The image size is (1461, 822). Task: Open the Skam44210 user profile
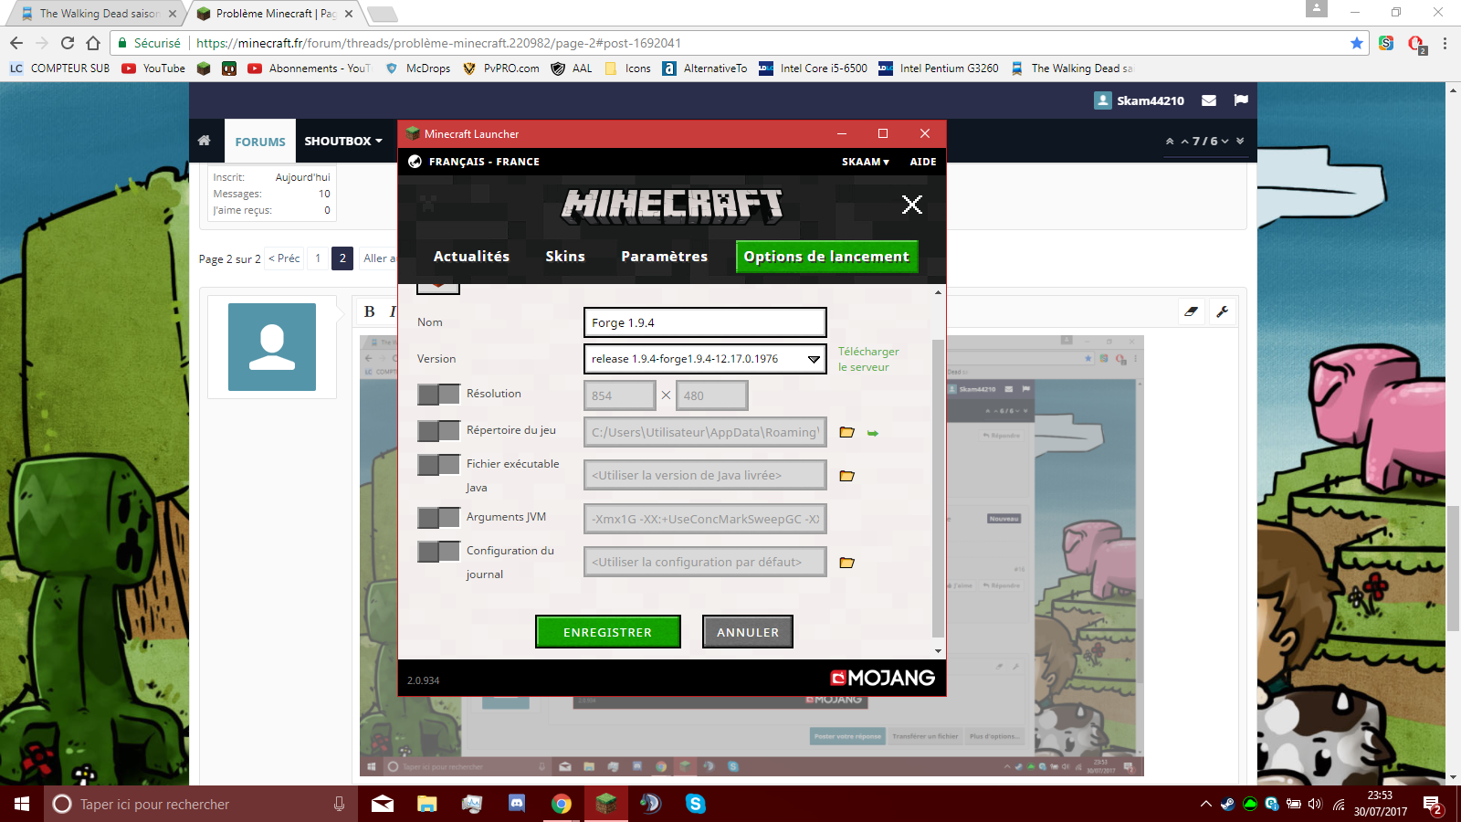1139,100
